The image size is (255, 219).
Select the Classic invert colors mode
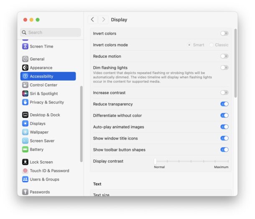(212, 45)
